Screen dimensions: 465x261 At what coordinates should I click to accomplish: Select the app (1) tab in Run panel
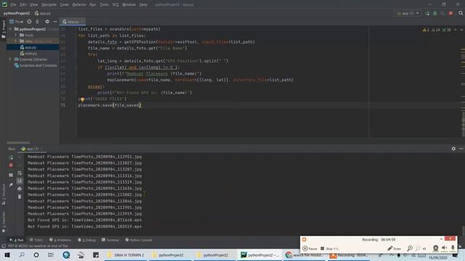click(x=31, y=149)
